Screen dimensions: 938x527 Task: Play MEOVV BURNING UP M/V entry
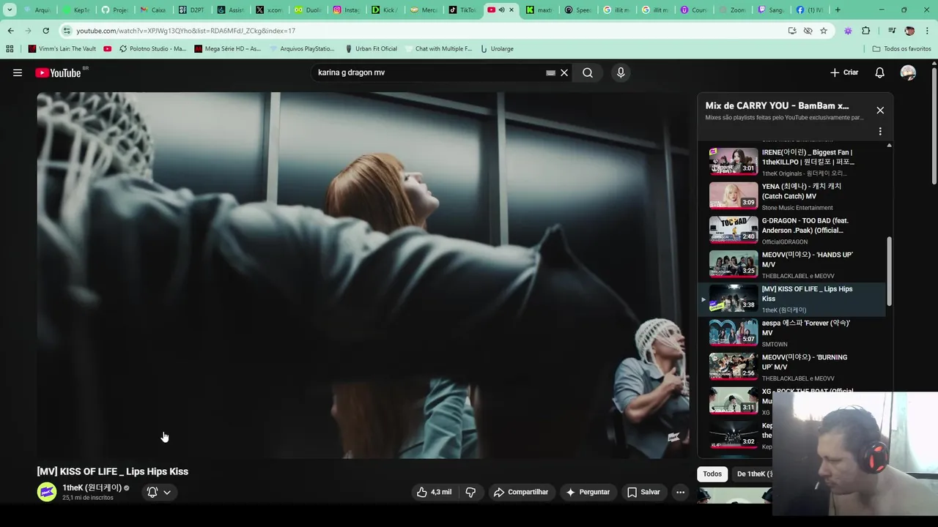click(x=791, y=367)
